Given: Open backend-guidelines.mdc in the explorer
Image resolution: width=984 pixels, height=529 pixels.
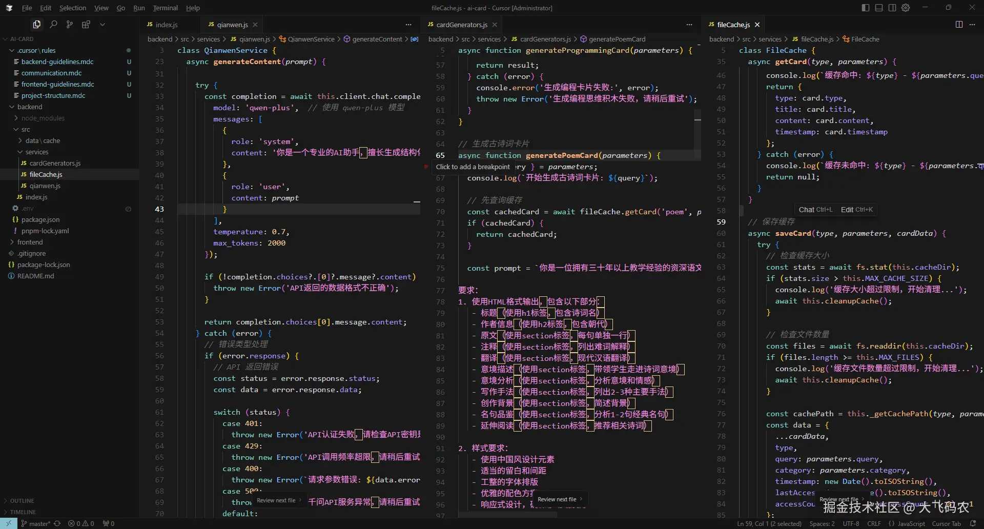Looking at the screenshot, I should coord(57,62).
